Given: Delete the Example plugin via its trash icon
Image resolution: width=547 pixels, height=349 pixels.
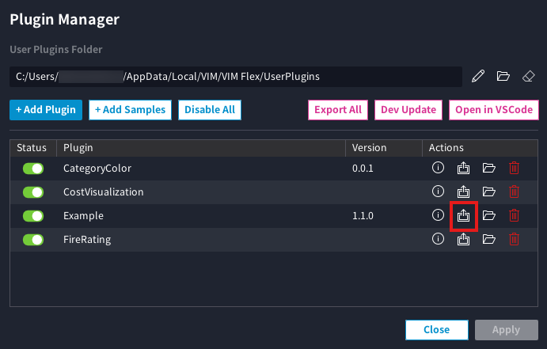Looking at the screenshot, I should pos(514,215).
